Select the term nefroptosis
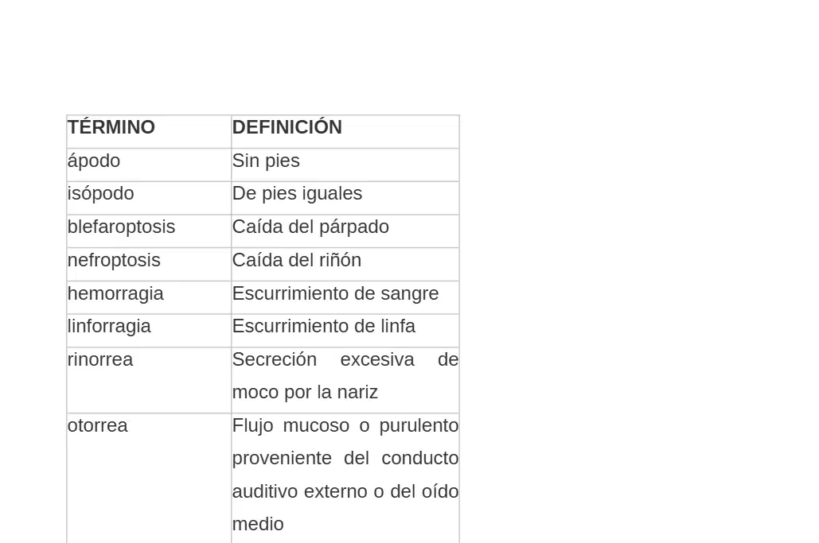 [x=114, y=260]
